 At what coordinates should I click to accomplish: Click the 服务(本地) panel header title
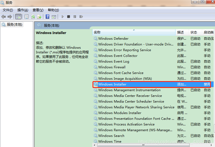(51, 26)
